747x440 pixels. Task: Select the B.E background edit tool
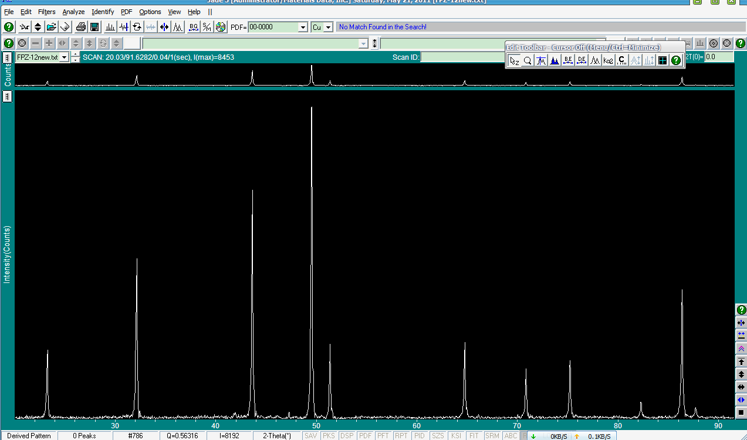click(x=568, y=60)
